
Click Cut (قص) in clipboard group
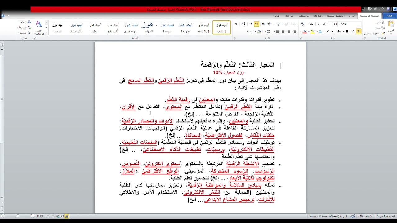coord(380,22)
